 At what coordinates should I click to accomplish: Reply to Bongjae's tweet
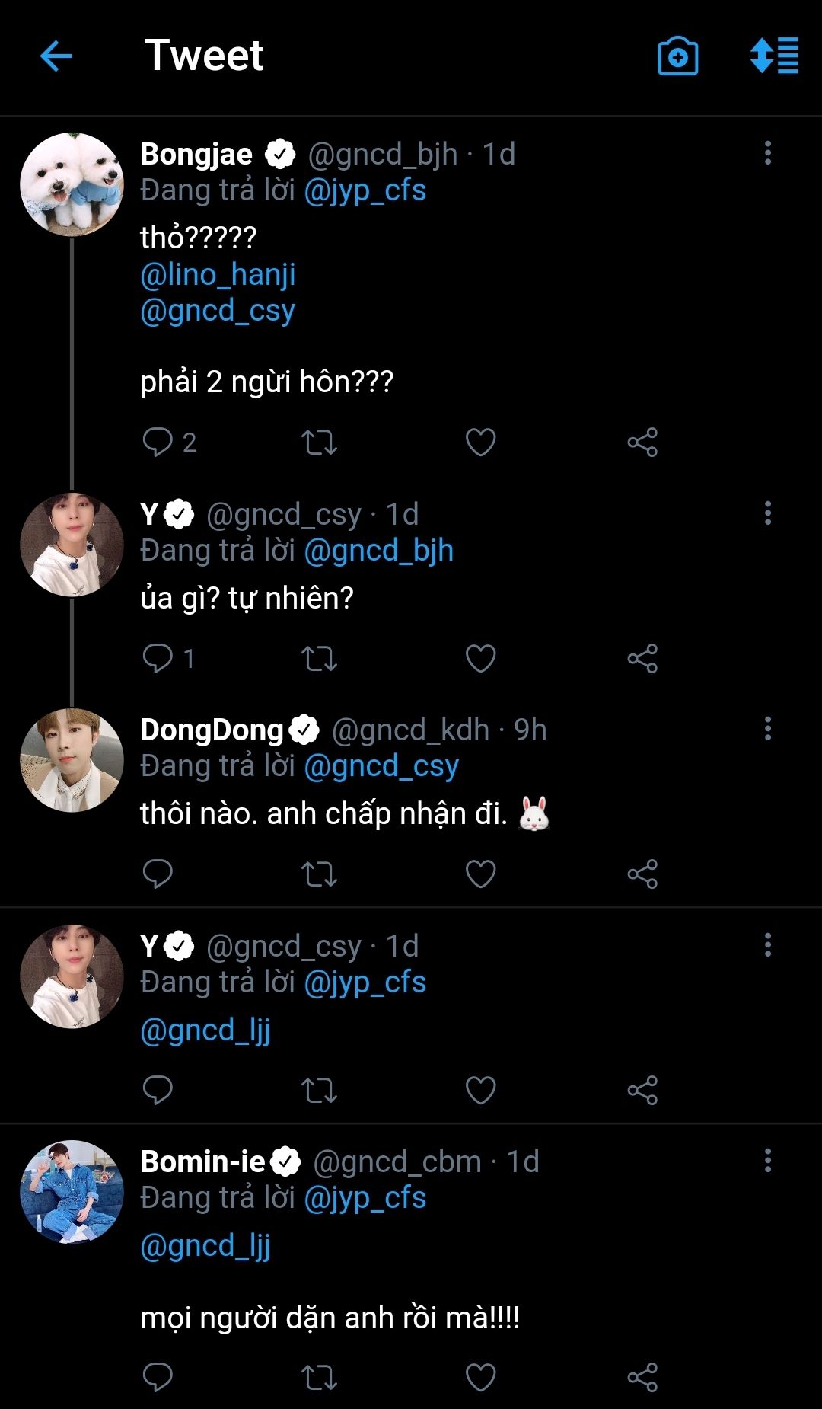click(158, 442)
